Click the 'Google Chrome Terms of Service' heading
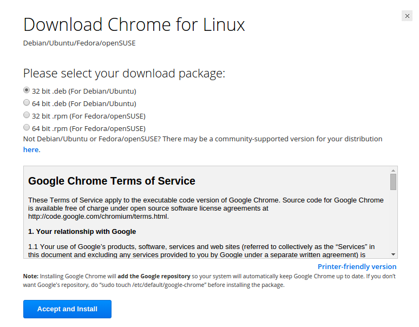This screenshot has height=327, width=419. tap(112, 181)
